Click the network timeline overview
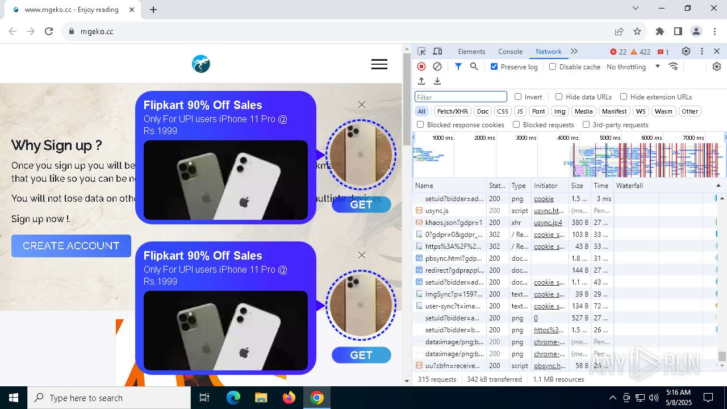The width and height of the screenshot is (727, 409). (570, 155)
